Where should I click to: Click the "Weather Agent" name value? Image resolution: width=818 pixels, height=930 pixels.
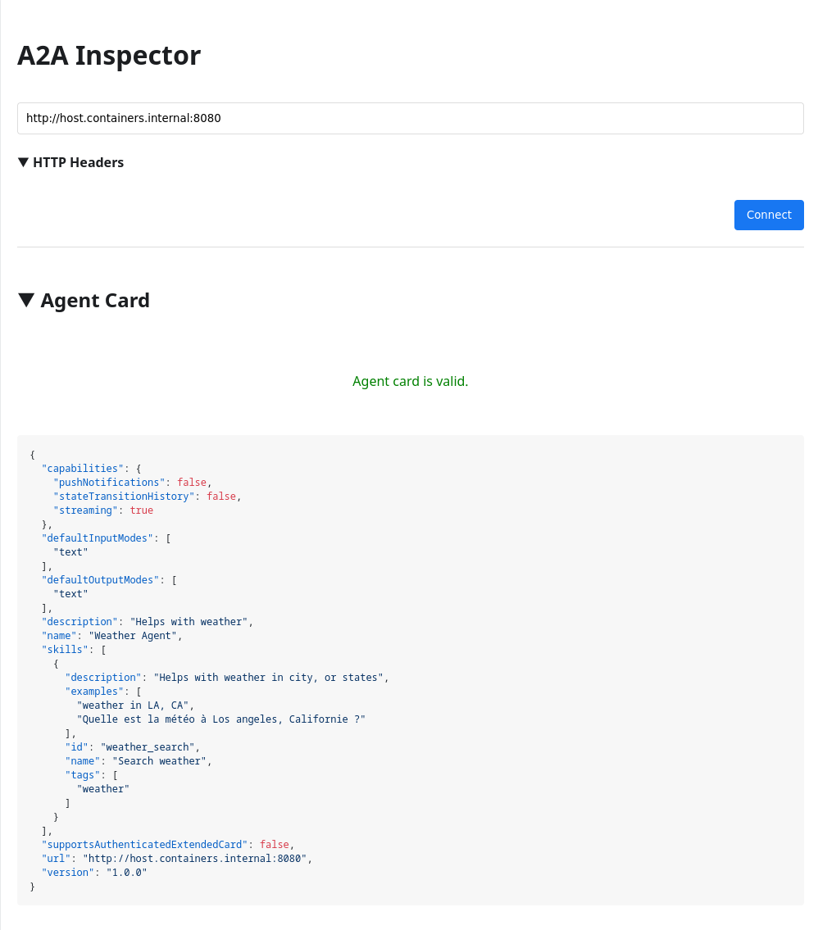[x=133, y=636]
